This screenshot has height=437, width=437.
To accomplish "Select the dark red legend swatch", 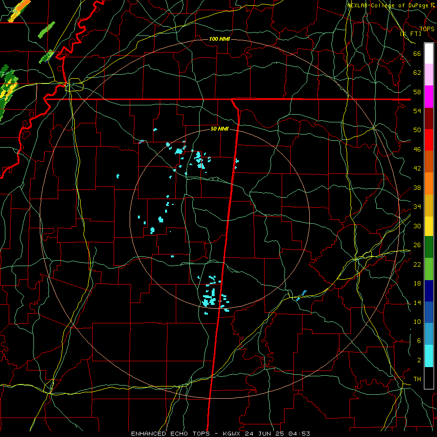I will click(x=429, y=118).
